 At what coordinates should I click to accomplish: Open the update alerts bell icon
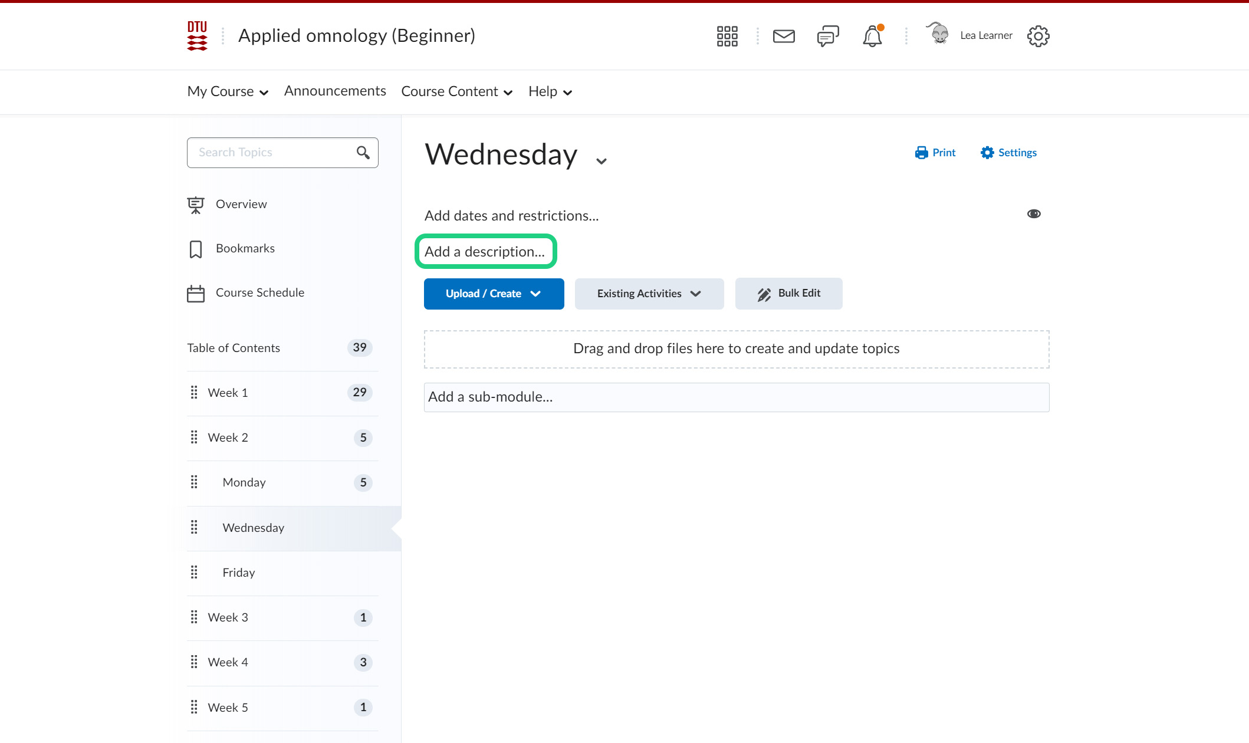point(872,36)
